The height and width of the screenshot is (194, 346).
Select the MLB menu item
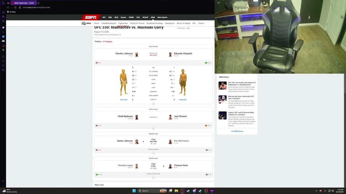tap(116, 17)
